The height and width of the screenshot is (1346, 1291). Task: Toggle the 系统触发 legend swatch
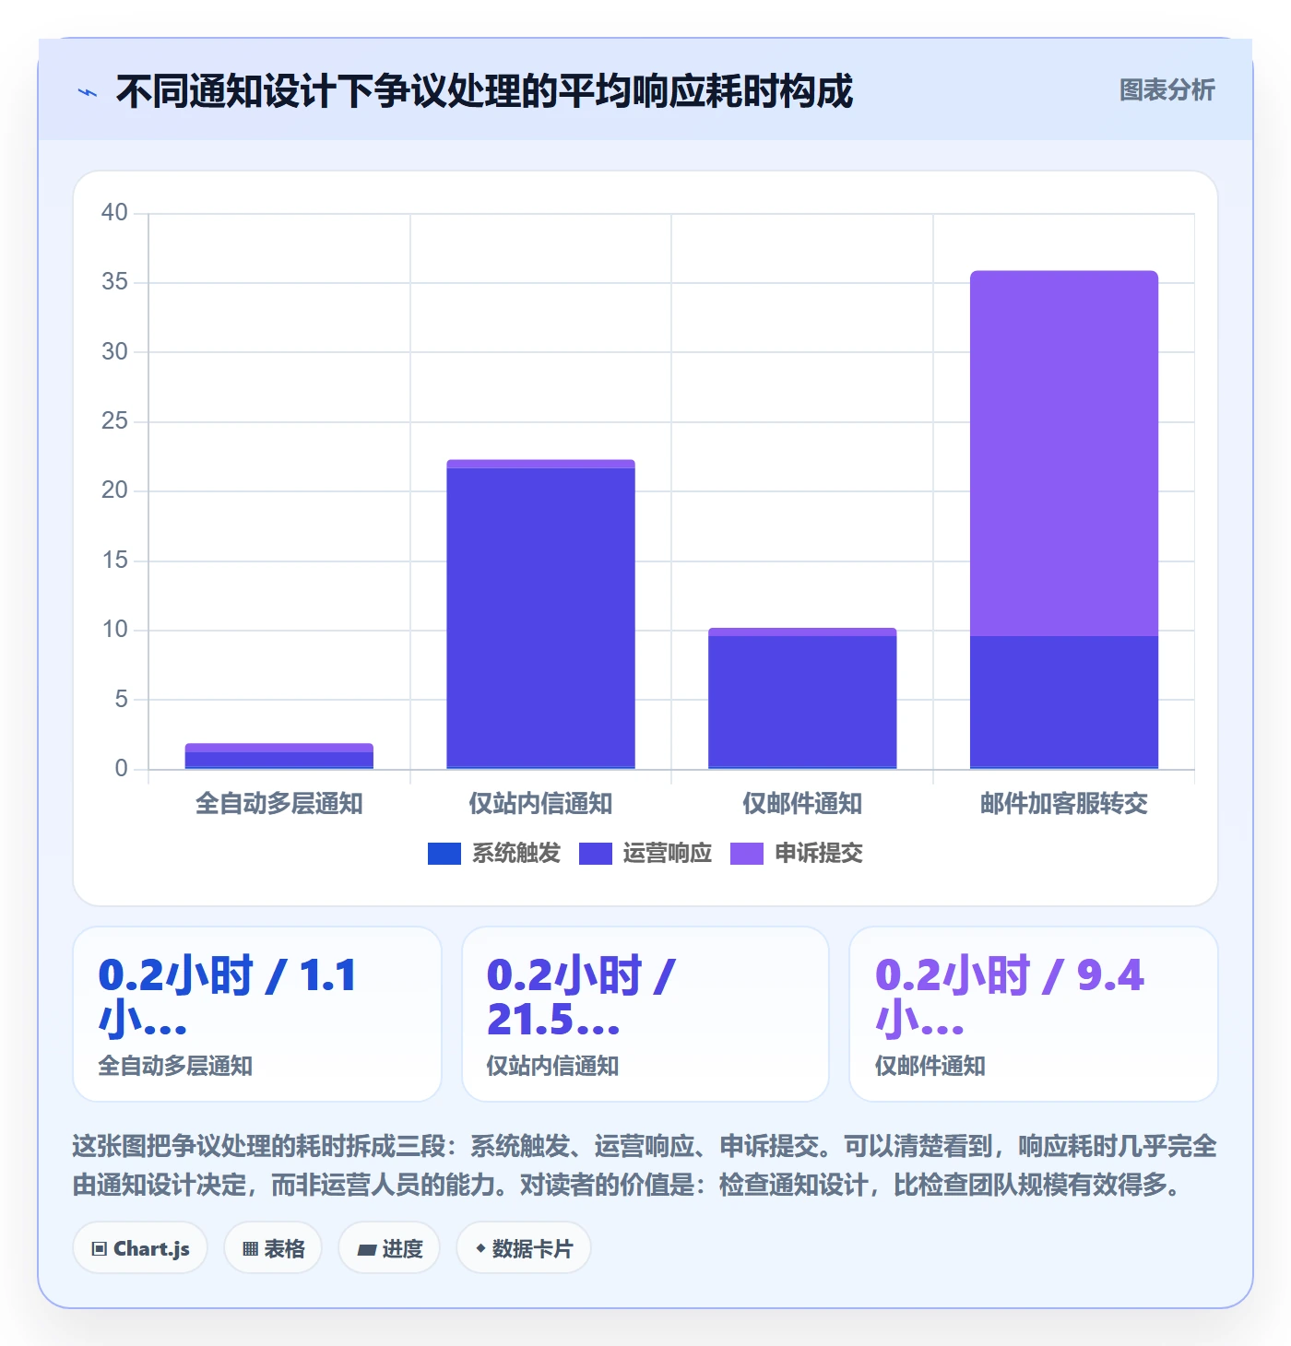444,854
